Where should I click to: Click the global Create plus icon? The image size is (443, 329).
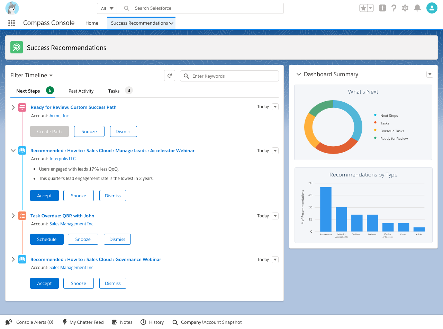click(x=382, y=8)
